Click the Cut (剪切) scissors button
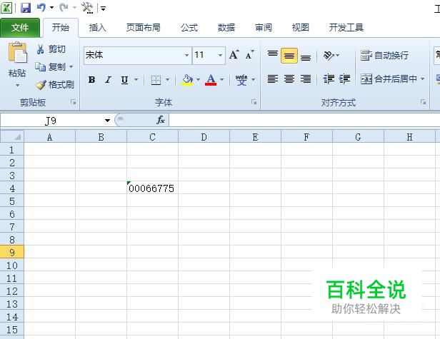The height and width of the screenshot is (339, 440). click(x=51, y=49)
